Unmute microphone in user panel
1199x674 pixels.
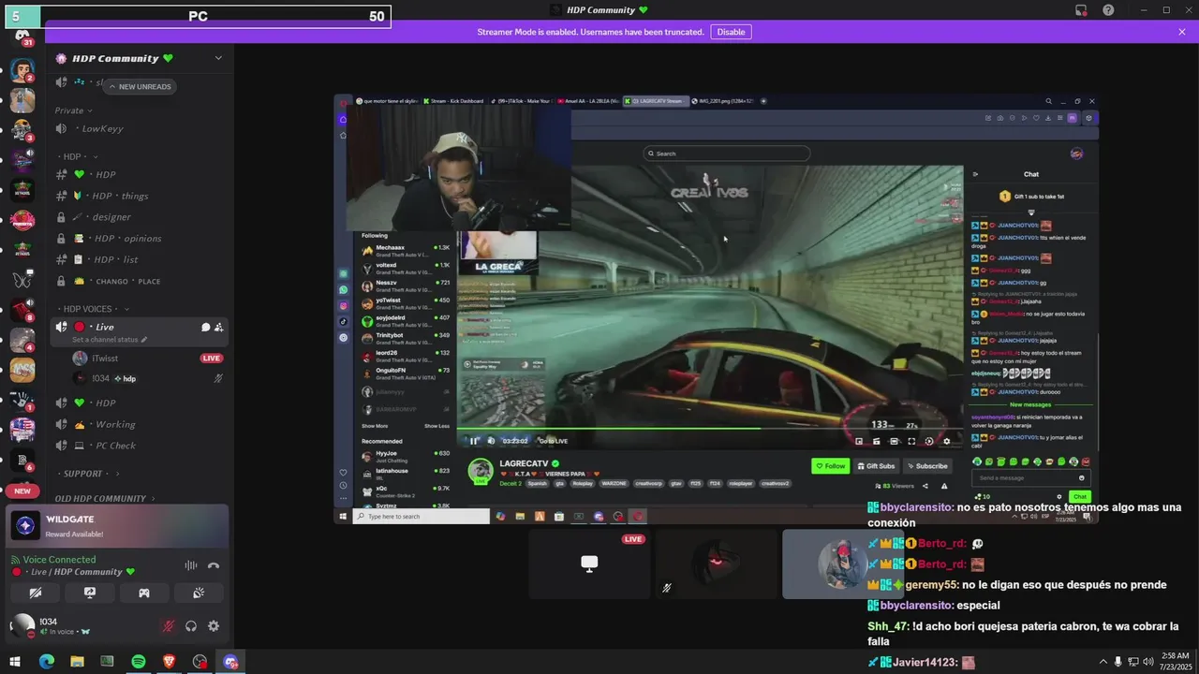[169, 626]
